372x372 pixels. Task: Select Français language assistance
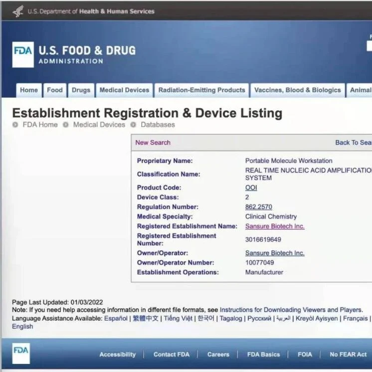[x=355, y=318]
